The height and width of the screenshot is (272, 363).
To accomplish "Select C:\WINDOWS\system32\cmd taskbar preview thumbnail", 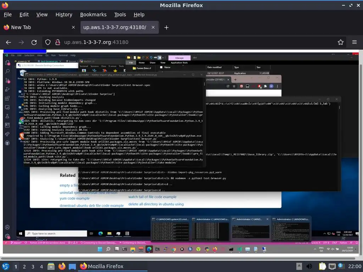I will [170, 229].
